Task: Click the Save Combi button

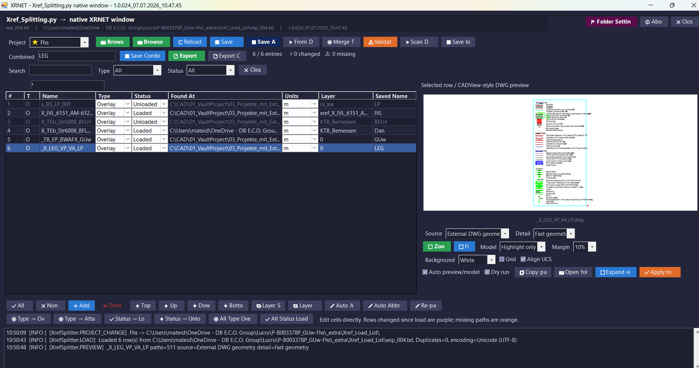Action: (x=142, y=56)
